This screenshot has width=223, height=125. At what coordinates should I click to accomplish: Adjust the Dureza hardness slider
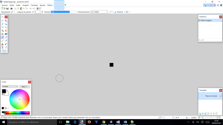pyautogui.click(x=63, y=12)
